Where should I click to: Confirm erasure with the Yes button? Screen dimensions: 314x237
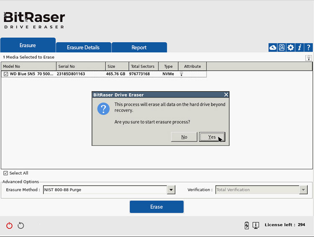pyautogui.click(x=212, y=137)
